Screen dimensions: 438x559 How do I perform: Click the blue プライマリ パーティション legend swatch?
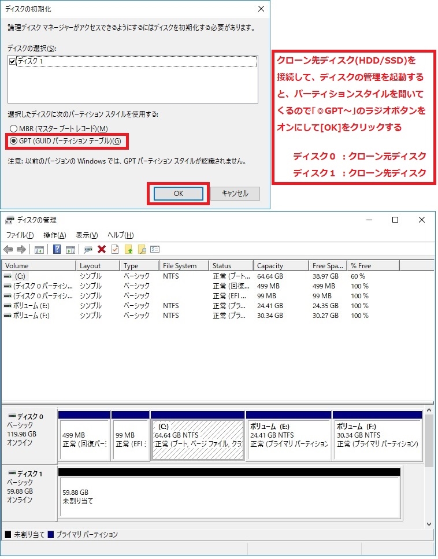(x=51, y=534)
